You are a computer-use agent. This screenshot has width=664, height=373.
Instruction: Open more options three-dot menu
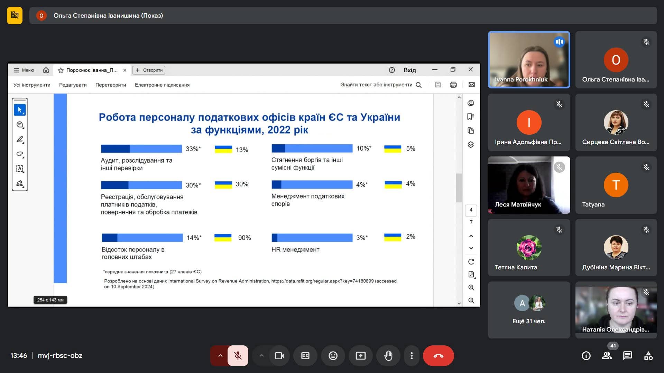(411, 355)
